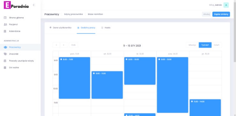Click the EPoradnia logo
The image size is (236, 116).
(x=16, y=5)
